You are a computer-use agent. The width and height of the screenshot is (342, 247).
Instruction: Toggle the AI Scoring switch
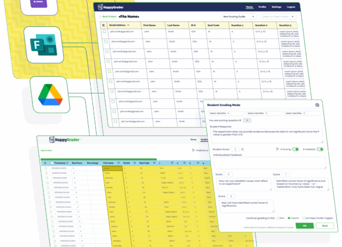[295, 149]
